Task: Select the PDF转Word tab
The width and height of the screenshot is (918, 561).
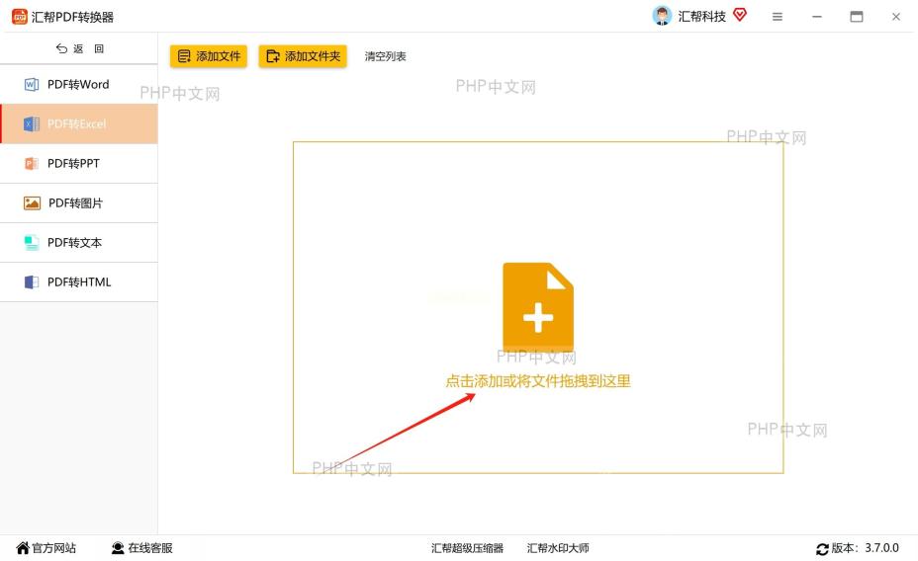Action: pos(79,84)
